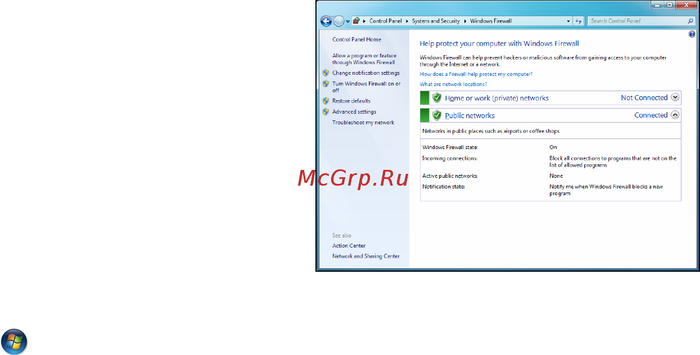Click green shield icon for Public networks
Screen dimensions: 700x355
coord(437,115)
